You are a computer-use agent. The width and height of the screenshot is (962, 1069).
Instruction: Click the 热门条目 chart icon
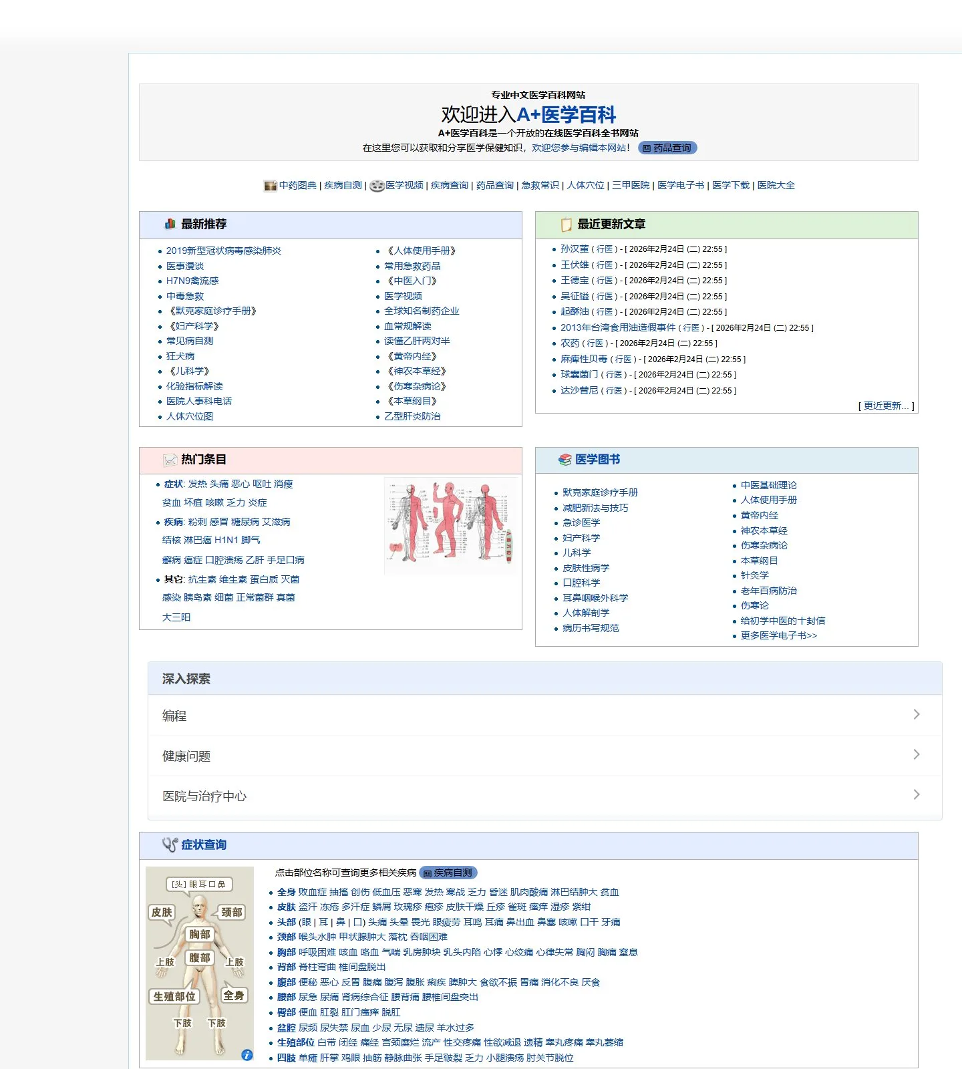tap(170, 460)
